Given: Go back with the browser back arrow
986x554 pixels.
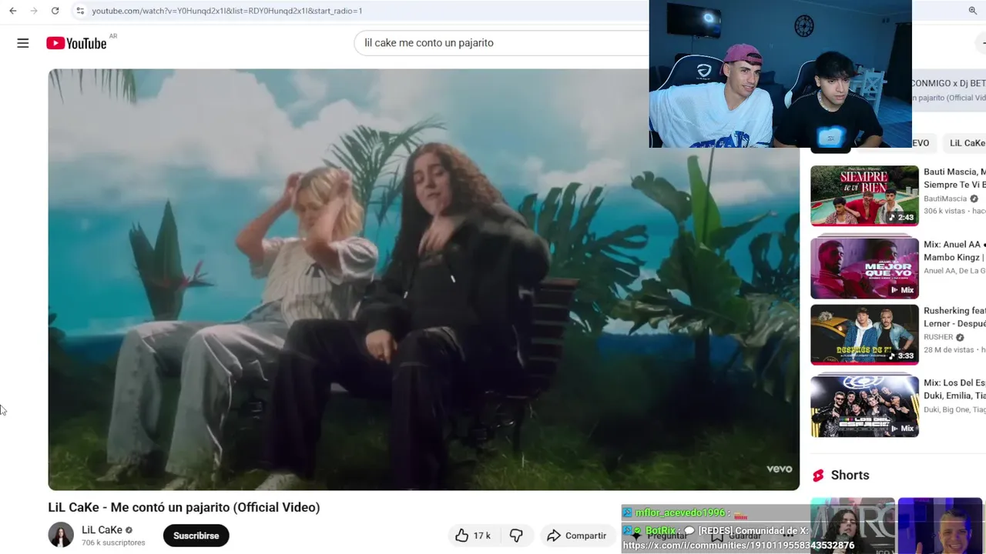Looking at the screenshot, I should click(13, 11).
